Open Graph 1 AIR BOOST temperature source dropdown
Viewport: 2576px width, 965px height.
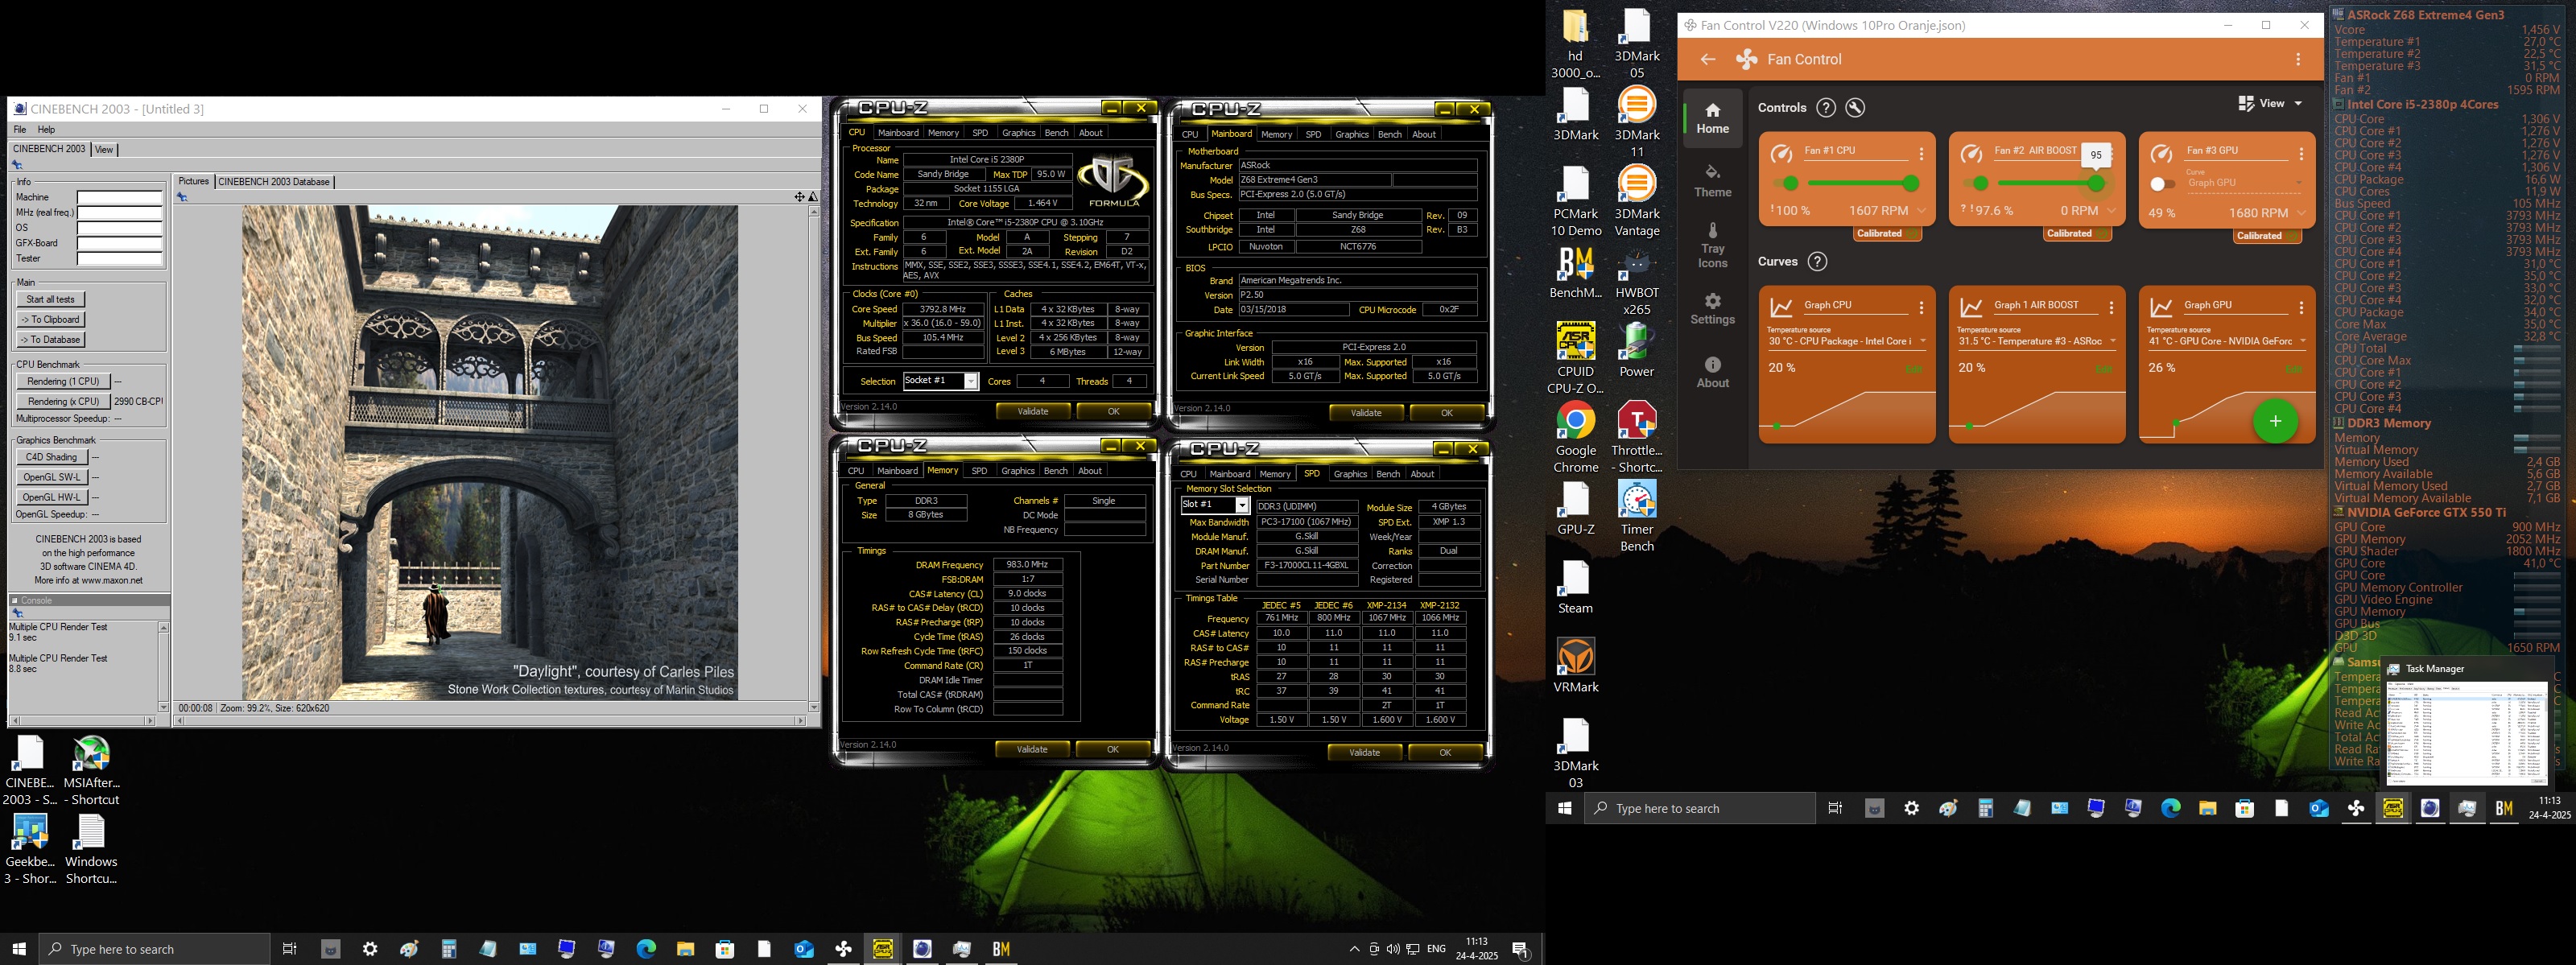click(2037, 341)
